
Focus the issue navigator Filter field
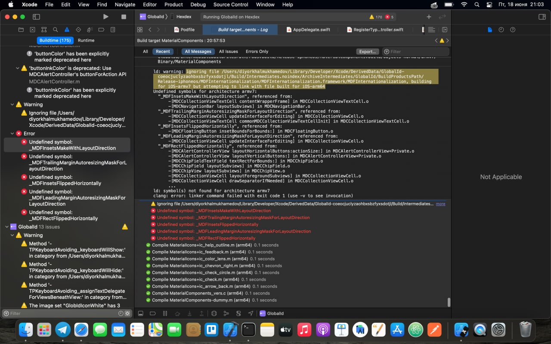[67, 313]
